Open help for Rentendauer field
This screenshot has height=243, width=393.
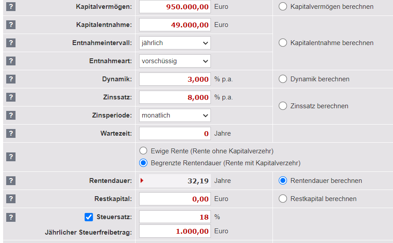[11, 181]
